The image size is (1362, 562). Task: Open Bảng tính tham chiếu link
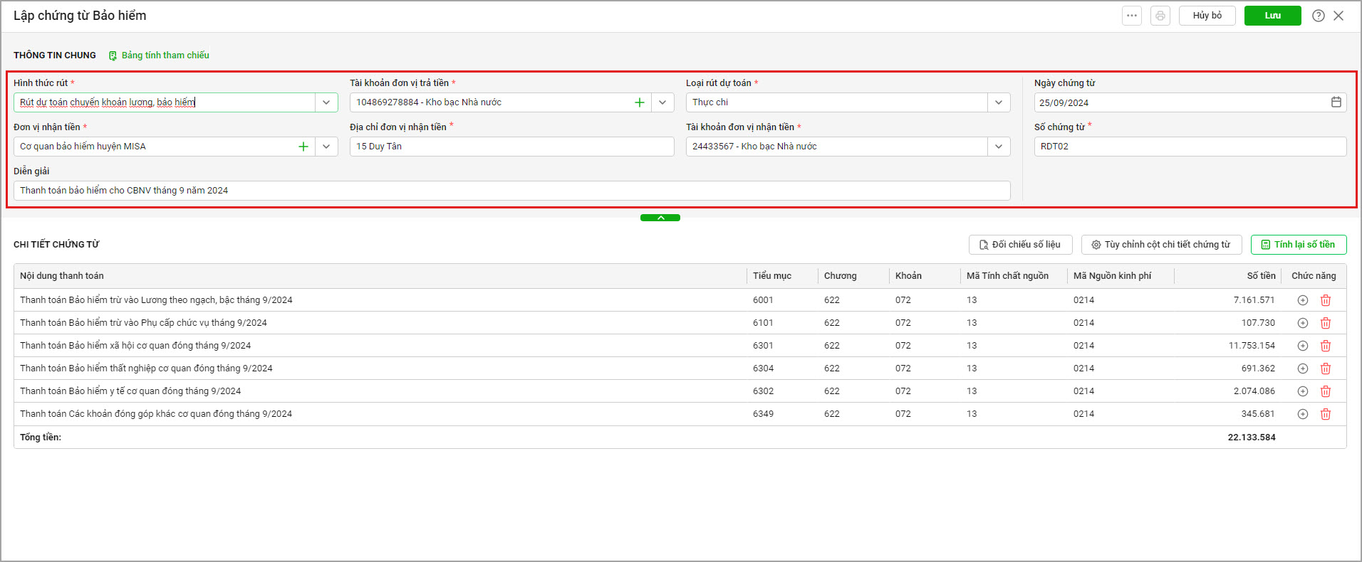[159, 55]
